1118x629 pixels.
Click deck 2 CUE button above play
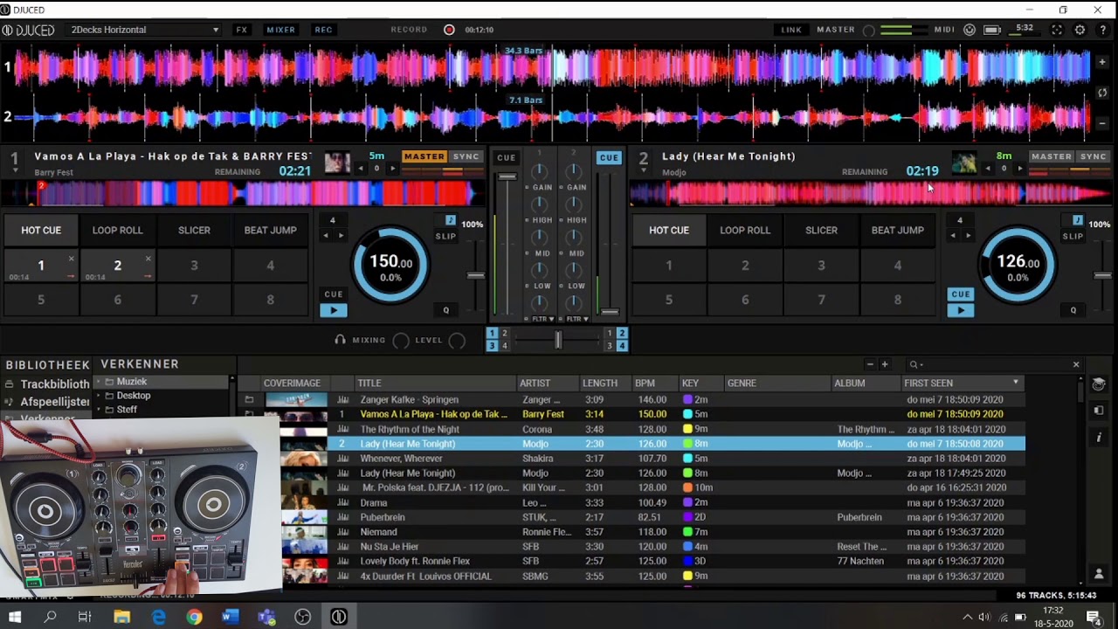[960, 294]
